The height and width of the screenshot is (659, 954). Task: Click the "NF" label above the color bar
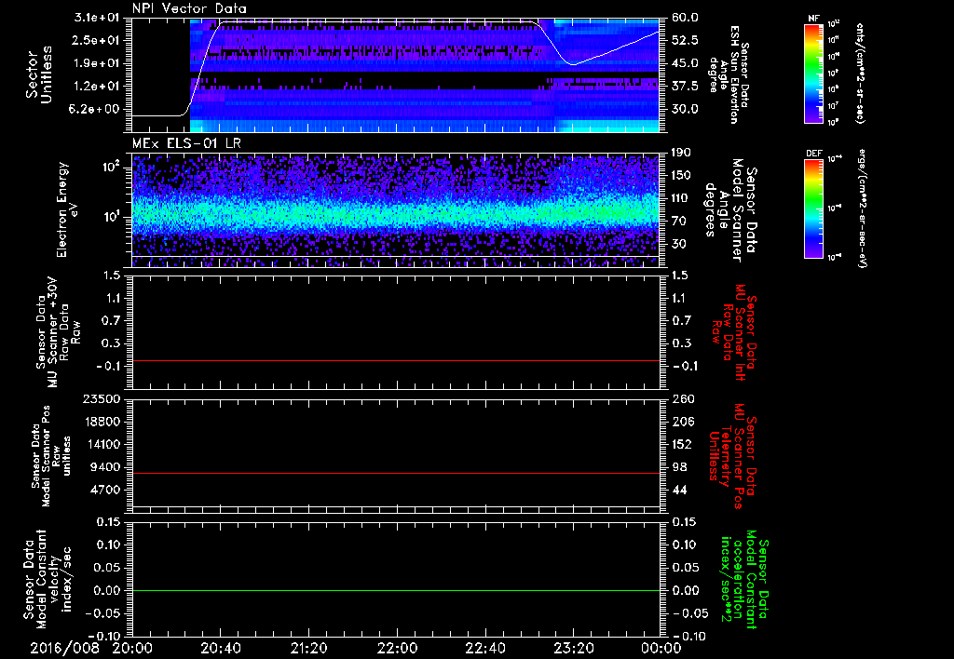pyautogui.click(x=813, y=19)
